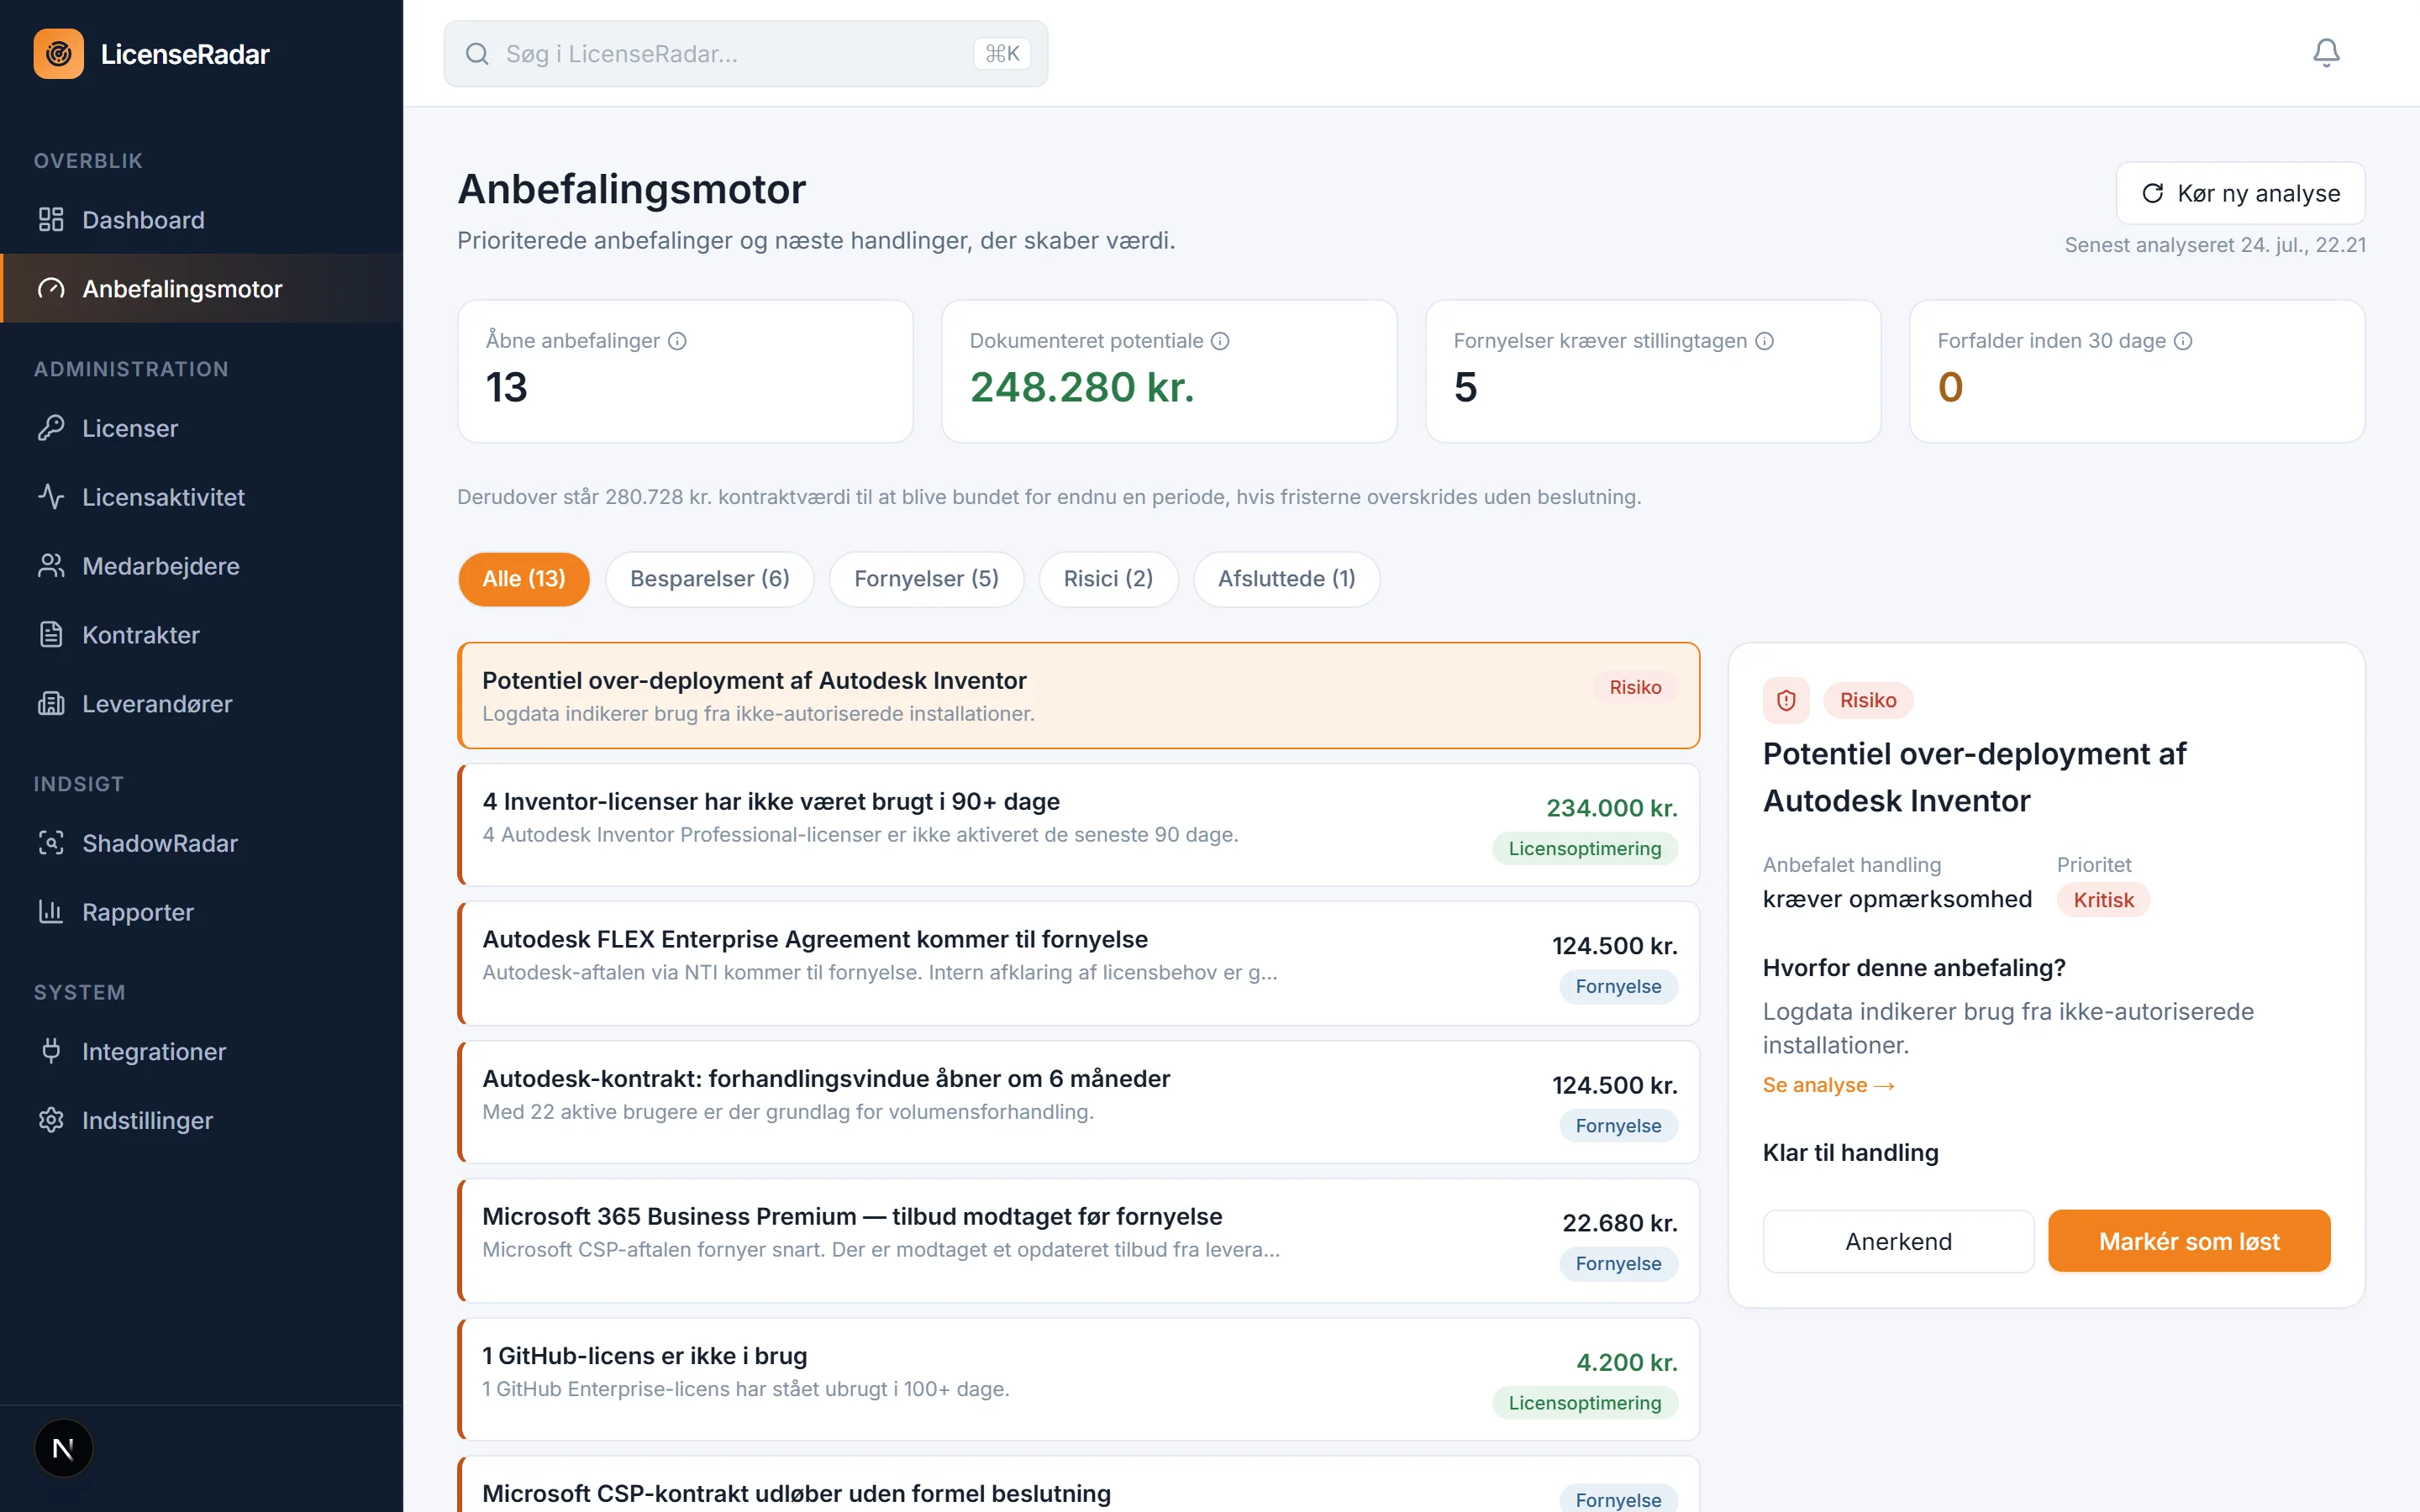Click the Rapporter chart icon
This screenshot has width=2420, height=1512.
51,912
